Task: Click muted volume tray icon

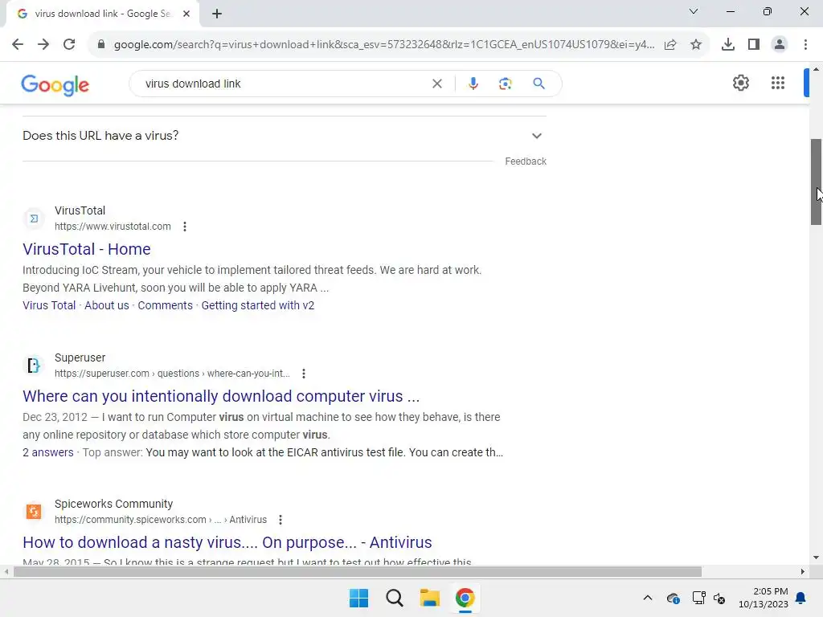Action: coord(719,598)
